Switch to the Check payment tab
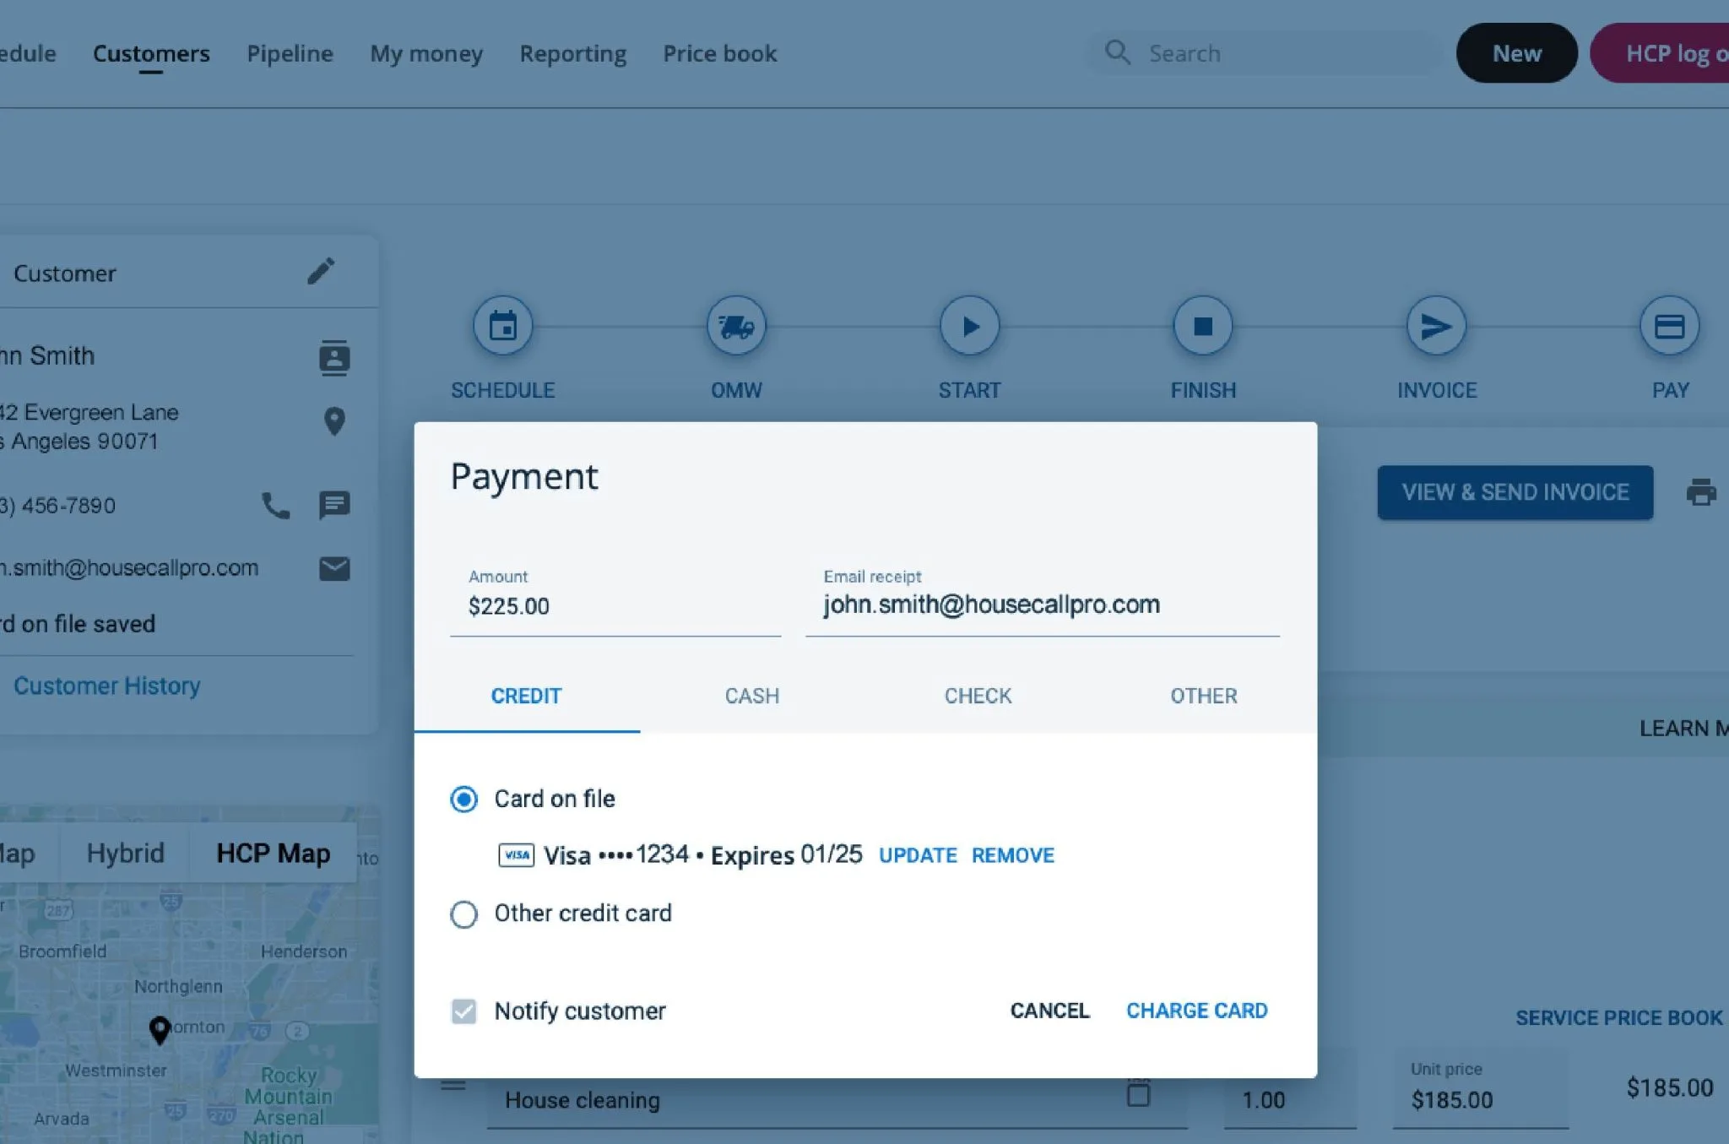The image size is (1729, 1144). click(978, 696)
